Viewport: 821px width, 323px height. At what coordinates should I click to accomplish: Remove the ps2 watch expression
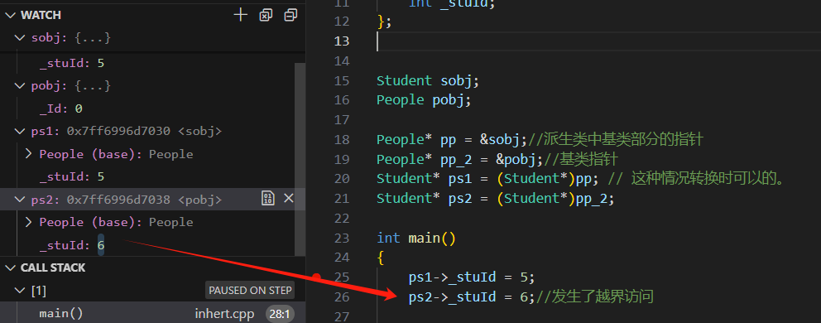[289, 198]
